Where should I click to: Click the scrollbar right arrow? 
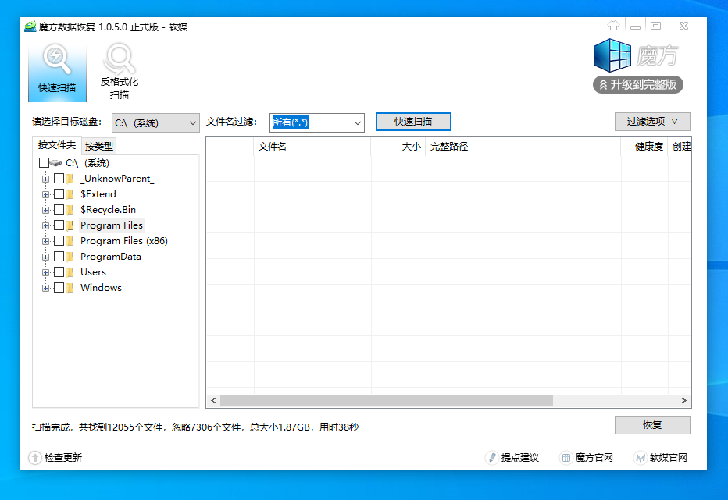pyautogui.click(x=684, y=400)
